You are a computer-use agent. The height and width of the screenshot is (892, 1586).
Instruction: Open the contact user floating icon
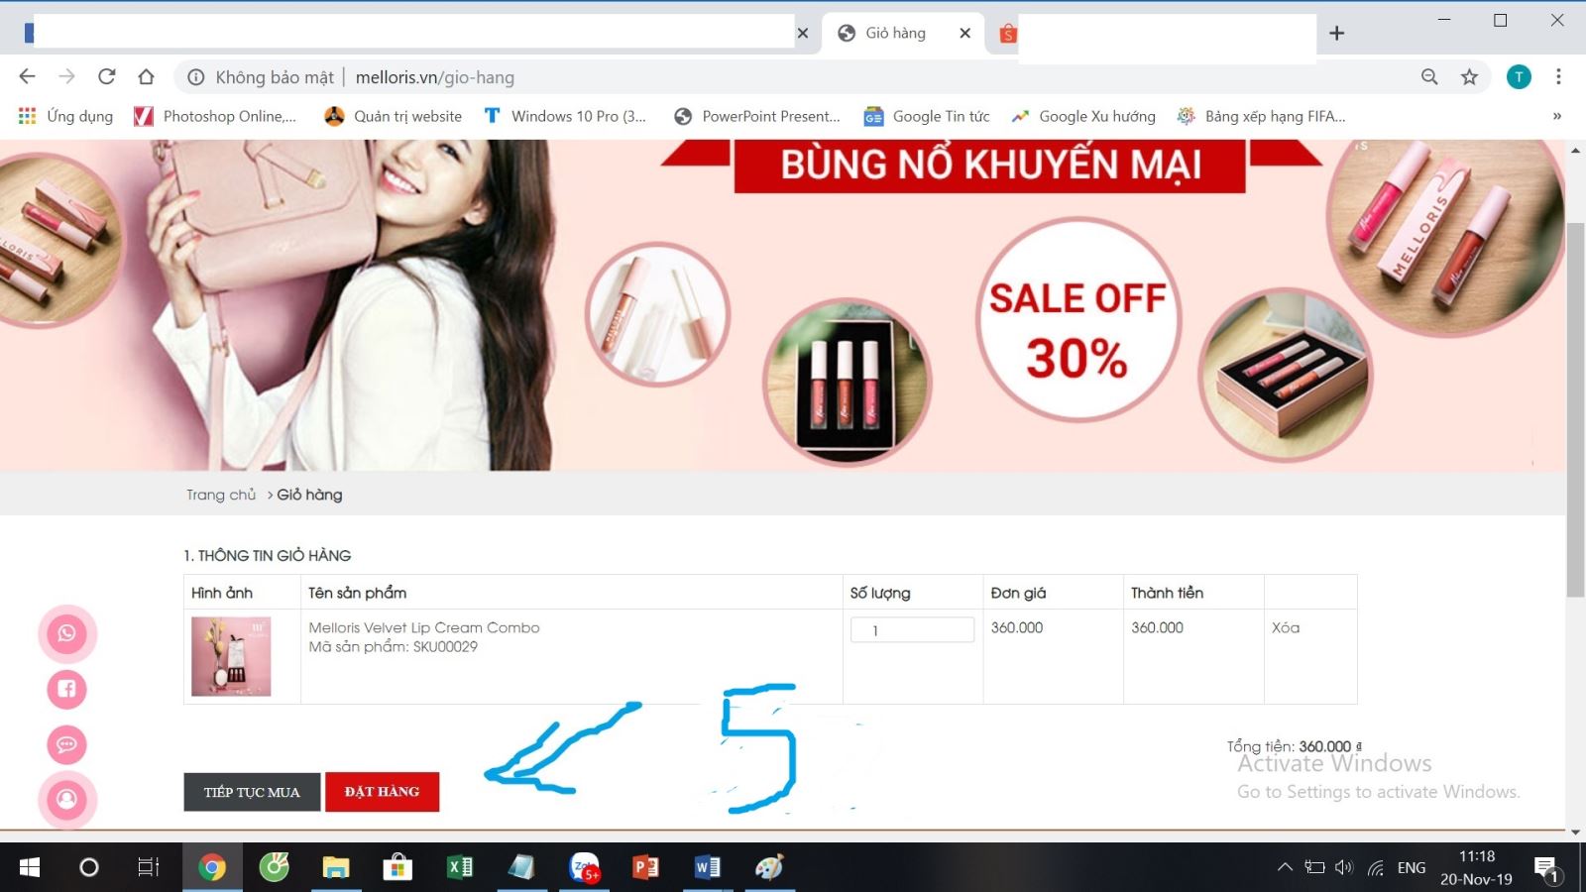point(66,799)
